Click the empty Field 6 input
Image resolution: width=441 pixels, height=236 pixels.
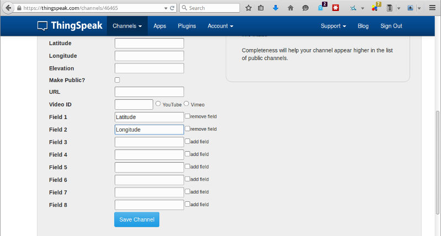(x=149, y=180)
